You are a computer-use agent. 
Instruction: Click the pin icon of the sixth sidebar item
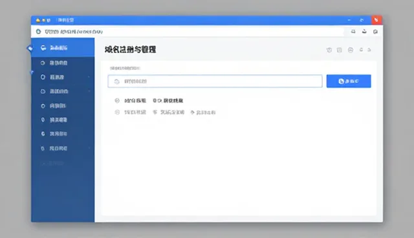pyautogui.click(x=43, y=120)
